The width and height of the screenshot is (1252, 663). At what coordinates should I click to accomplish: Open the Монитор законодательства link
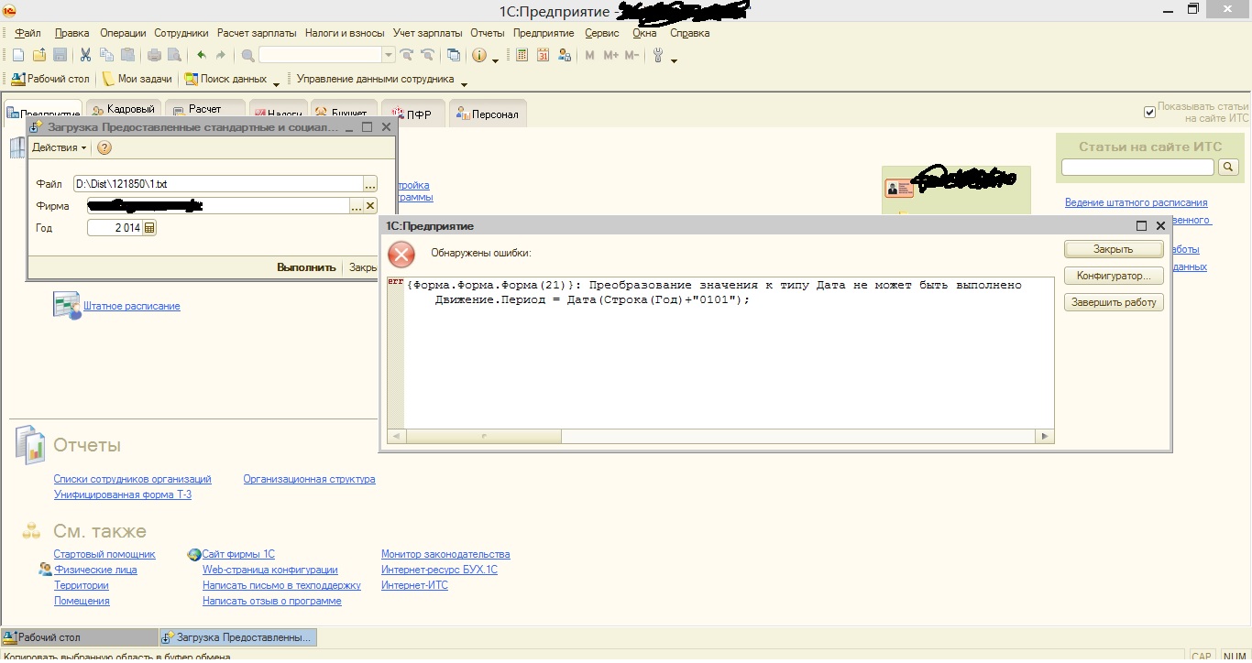(445, 554)
